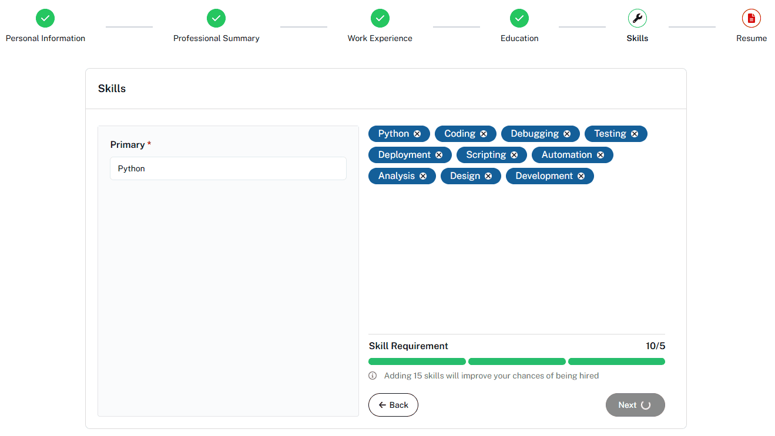Open the Education step
This screenshot has width=775, height=436.
pos(519,18)
